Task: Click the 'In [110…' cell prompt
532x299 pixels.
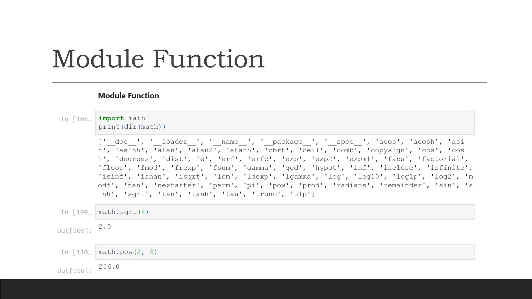Action: tap(76, 252)
